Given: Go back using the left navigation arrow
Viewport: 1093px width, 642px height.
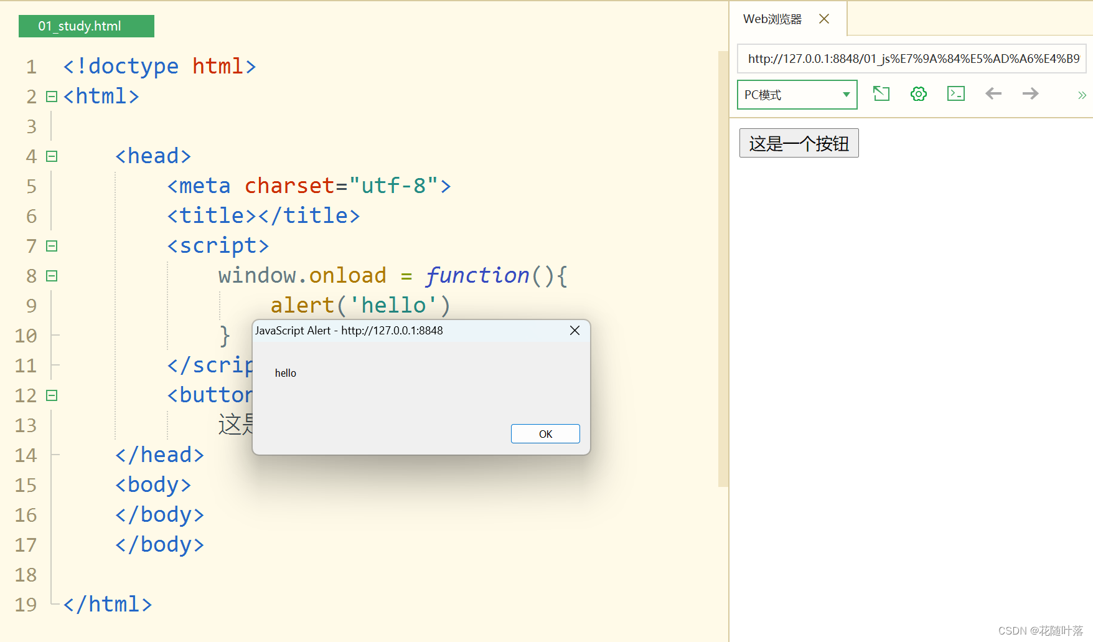Looking at the screenshot, I should point(993,93).
